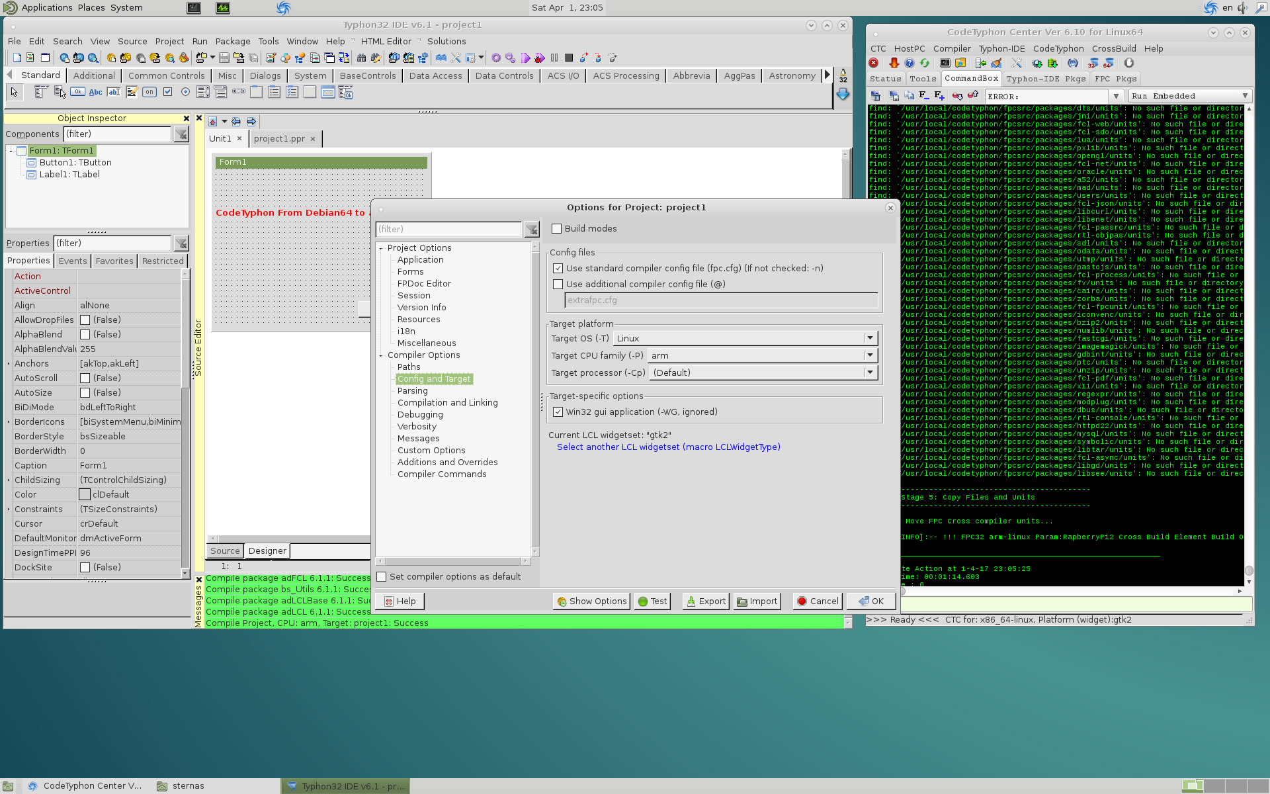
Task: Click the blue help icon in CodeTyphon Center
Action: coord(909,63)
